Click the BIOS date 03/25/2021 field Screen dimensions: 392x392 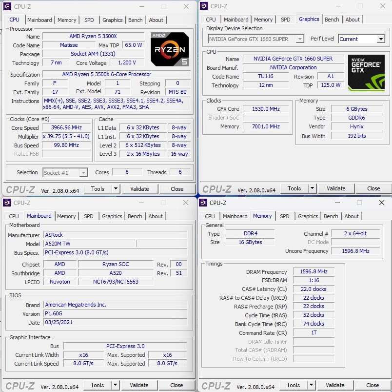[x=115, y=322]
